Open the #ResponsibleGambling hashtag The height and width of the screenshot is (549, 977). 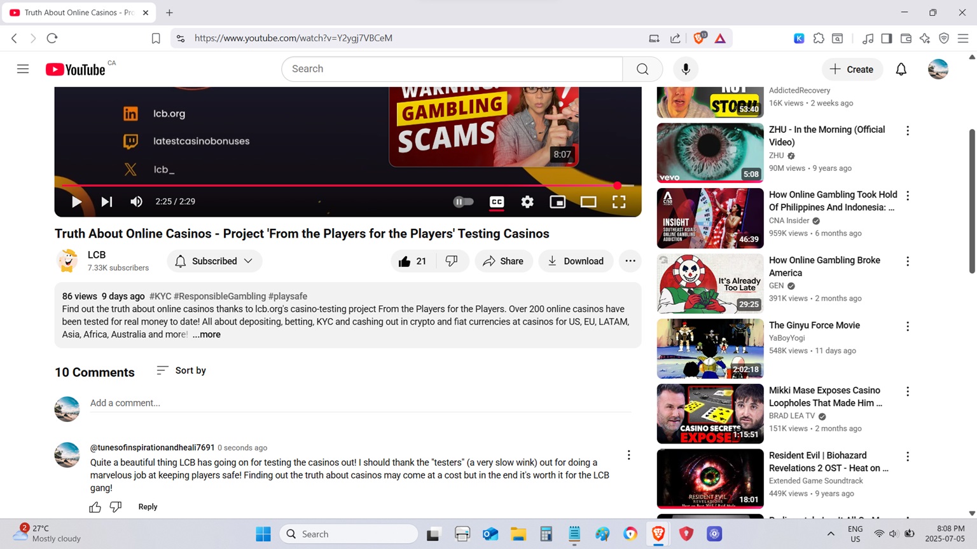pyautogui.click(x=219, y=296)
